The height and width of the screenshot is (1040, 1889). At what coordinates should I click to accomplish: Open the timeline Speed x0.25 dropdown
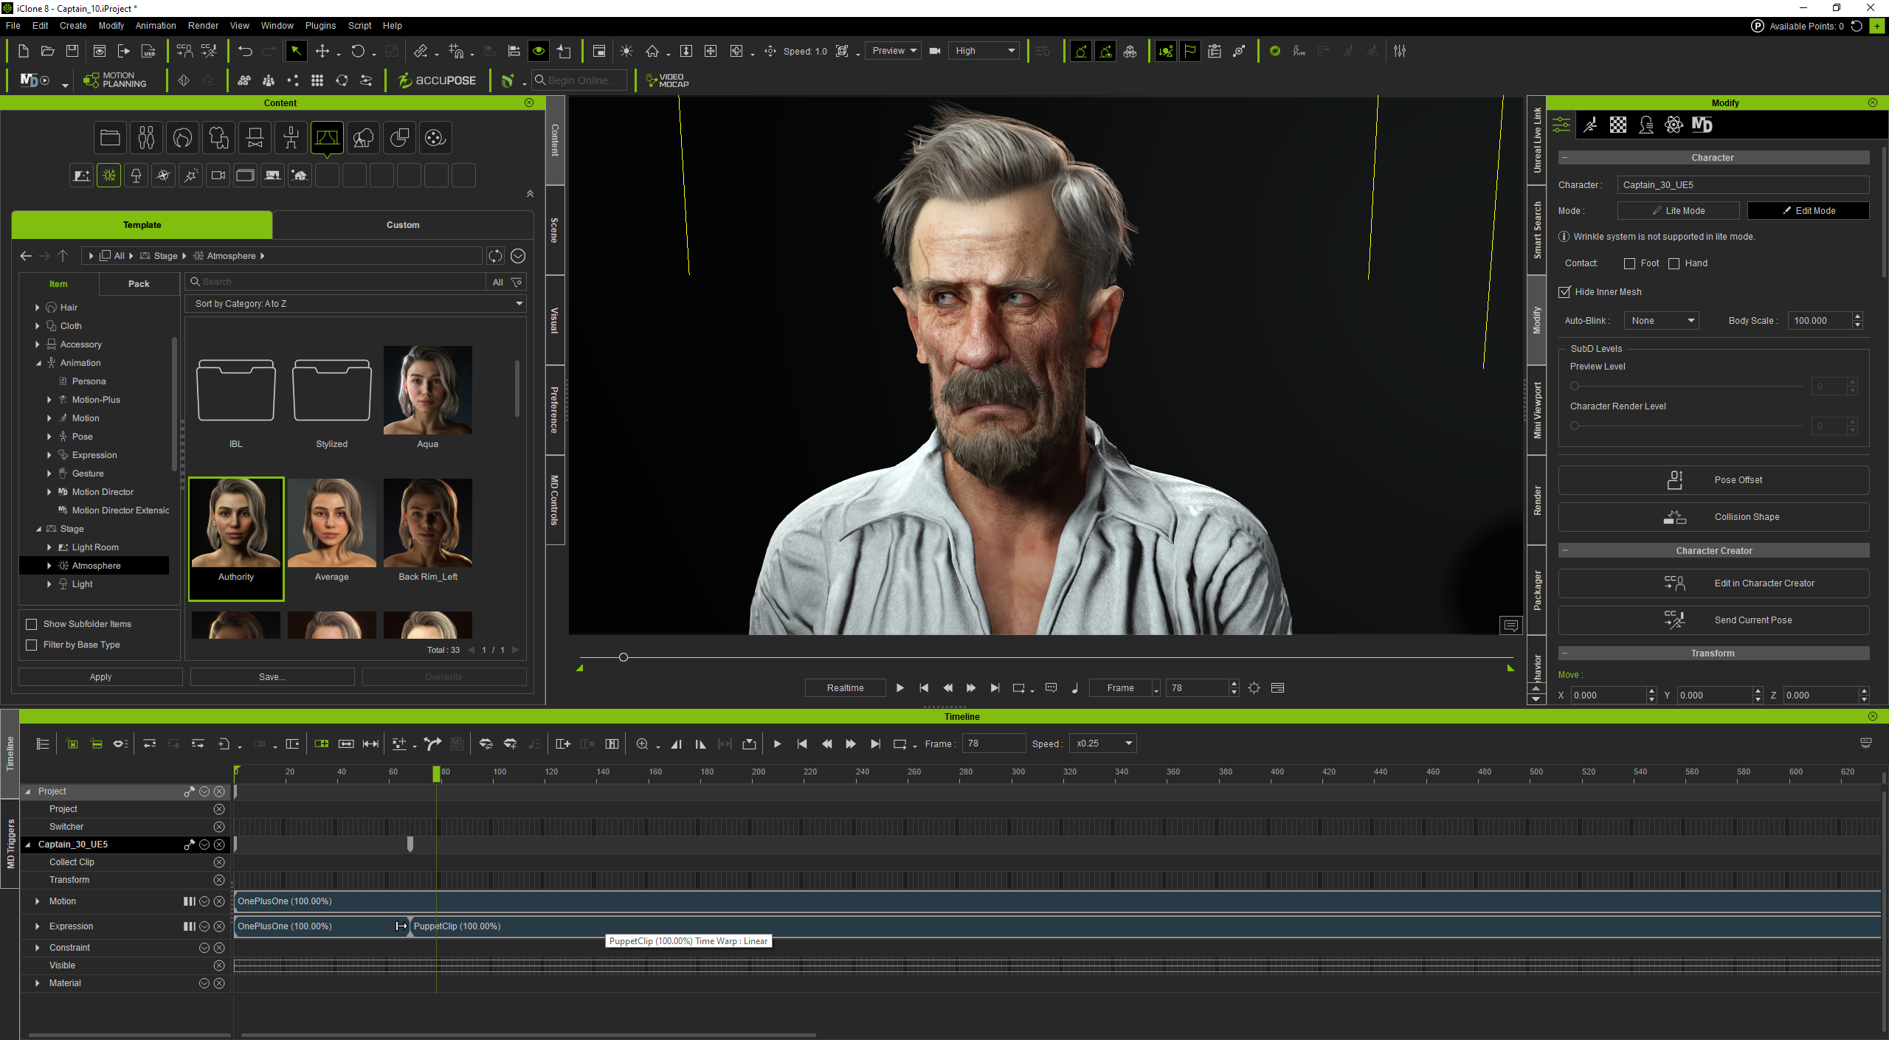[1102, 743]
